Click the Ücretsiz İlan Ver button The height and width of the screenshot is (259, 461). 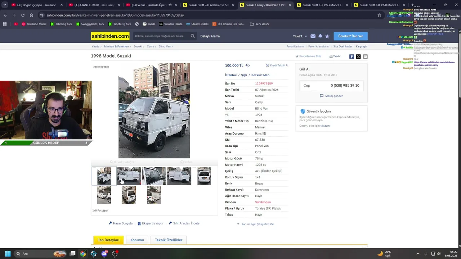click(350, 36)
